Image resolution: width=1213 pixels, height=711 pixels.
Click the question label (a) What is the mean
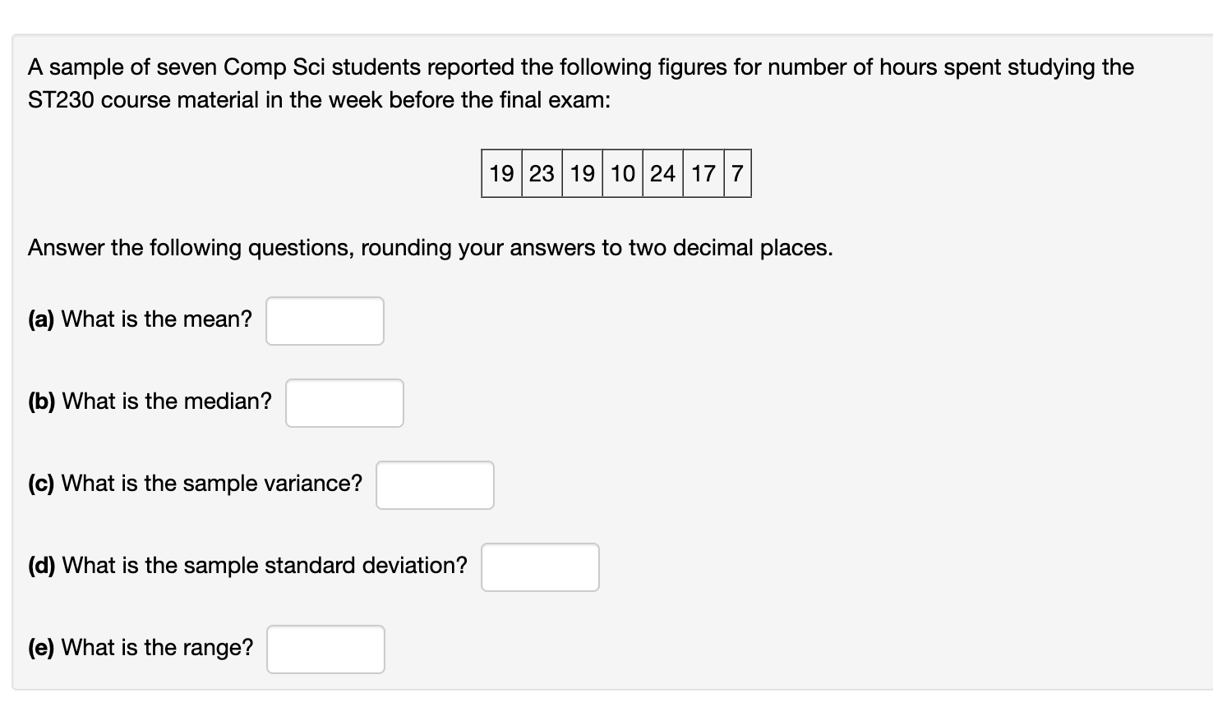coord(140,319)
